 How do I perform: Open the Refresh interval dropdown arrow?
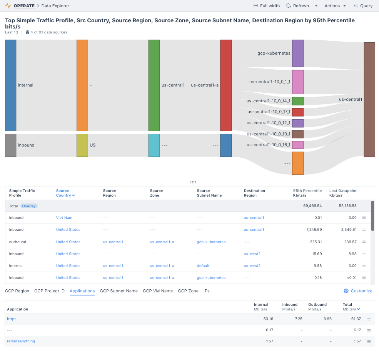coord(316,6)
